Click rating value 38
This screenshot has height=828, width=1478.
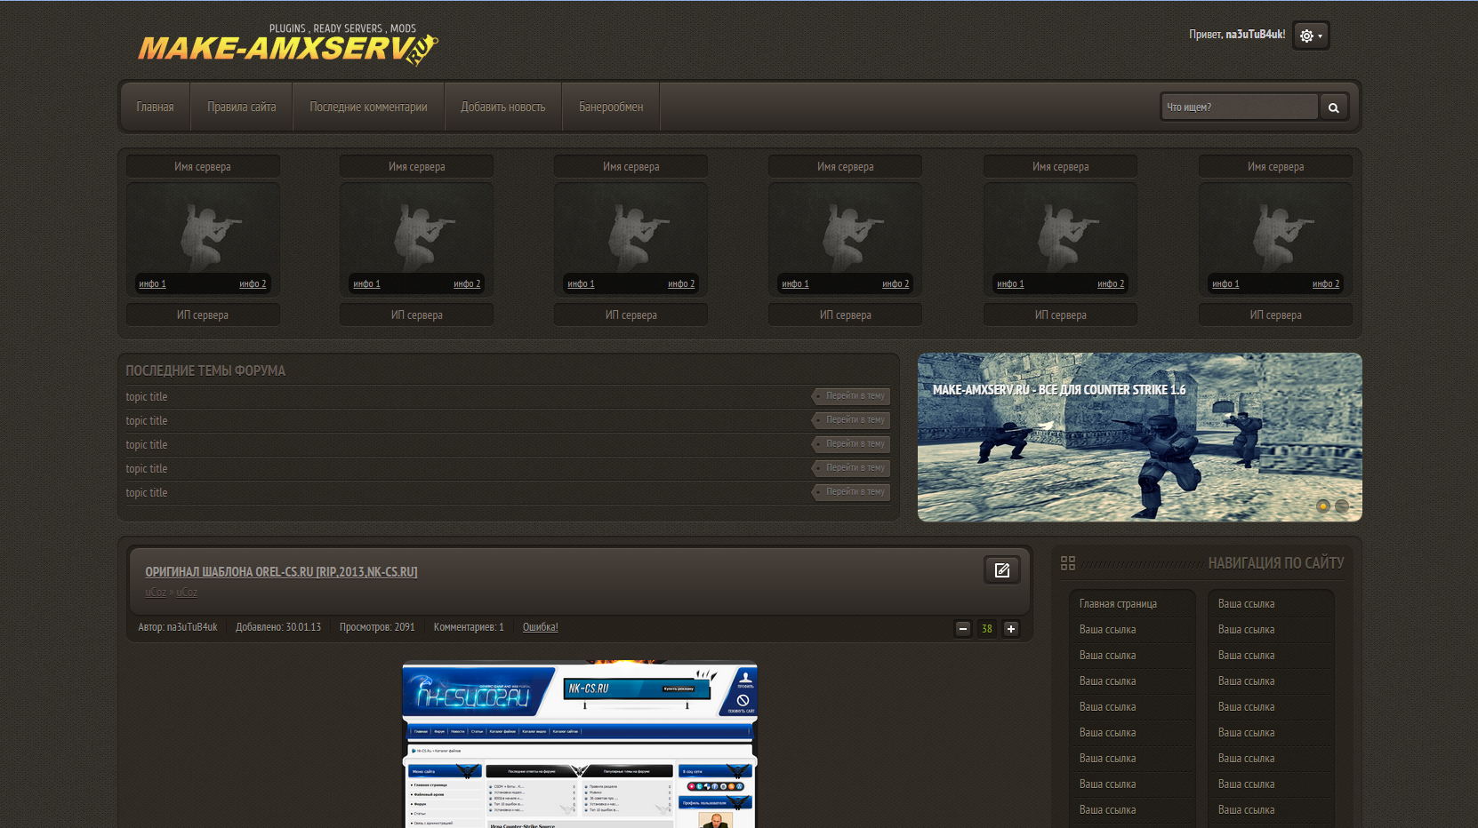pos(987,629)
